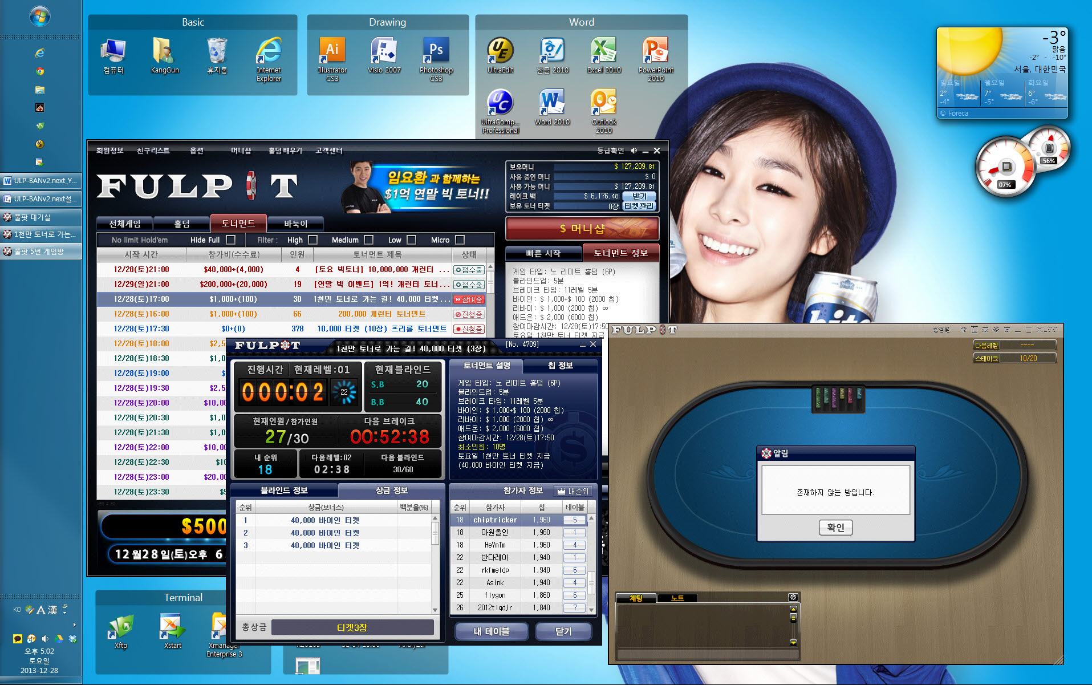
Task: Expand hidden system tray icons arrow
Action: pos(74,625)
